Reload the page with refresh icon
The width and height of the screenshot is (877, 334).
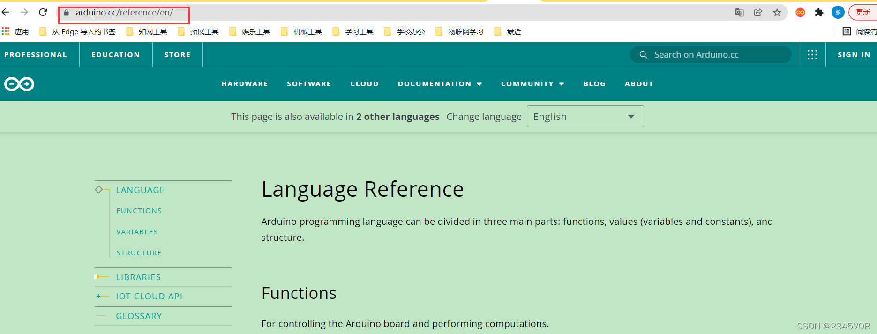pos(43,12)
